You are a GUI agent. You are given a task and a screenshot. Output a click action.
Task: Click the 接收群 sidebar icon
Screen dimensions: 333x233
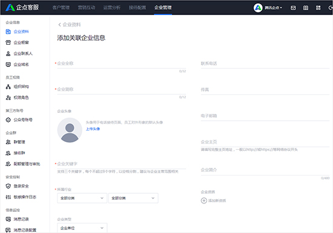click(8, 153)
